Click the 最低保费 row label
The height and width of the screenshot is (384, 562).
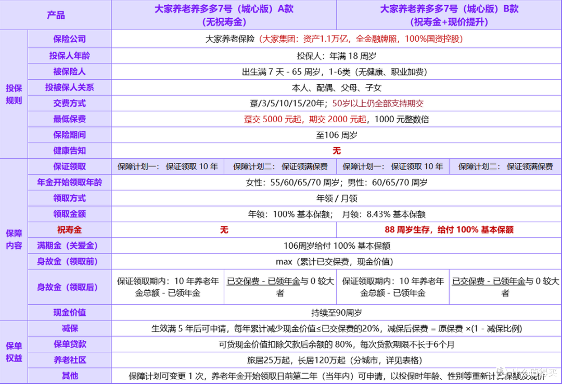70,119
